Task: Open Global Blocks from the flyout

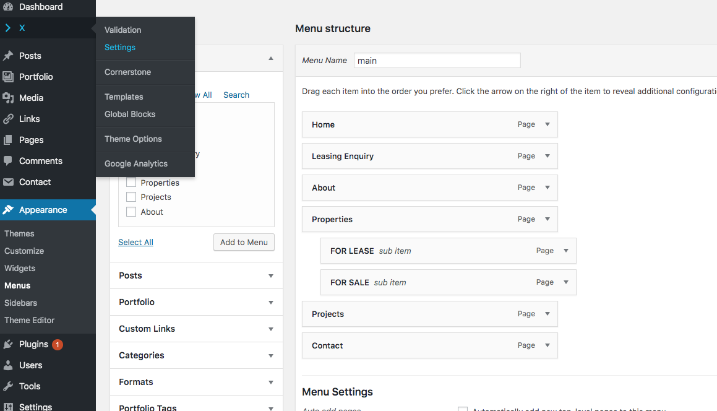Action: [x=130, y=114]
